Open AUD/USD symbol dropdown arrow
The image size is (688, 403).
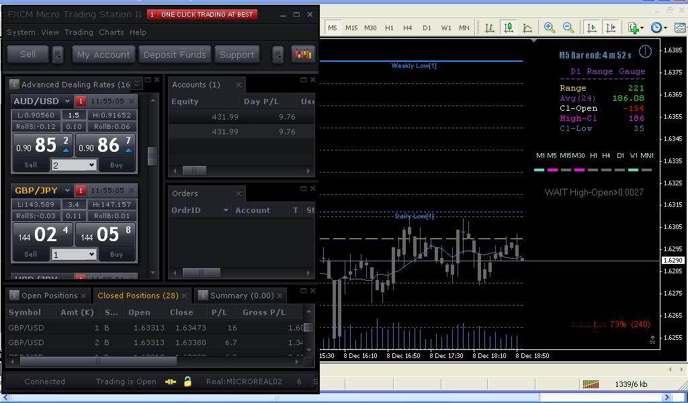pos(67,101)
